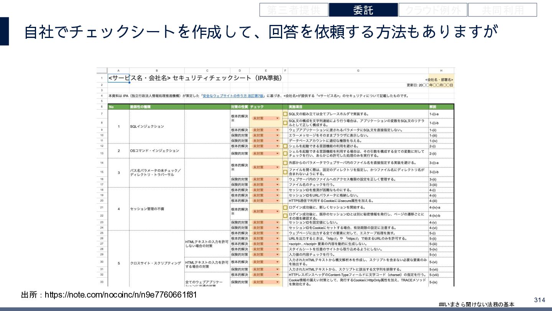
Task: Open 未対策 dropdown for '入力値の内容チェックを行う'
Action: pyautogui.click(x=266, y=255)
